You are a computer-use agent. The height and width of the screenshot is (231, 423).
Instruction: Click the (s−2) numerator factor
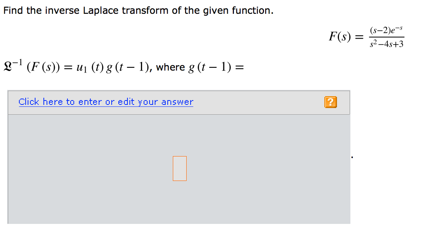pos(380,30)
